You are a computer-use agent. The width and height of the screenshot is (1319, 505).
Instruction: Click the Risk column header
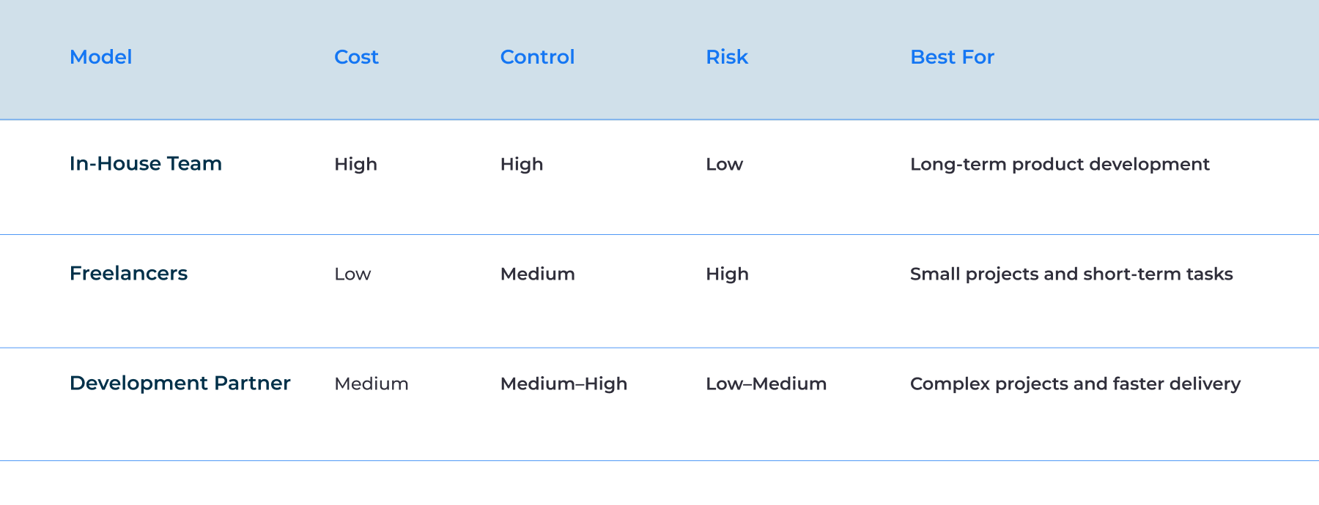tap(727, 57)
